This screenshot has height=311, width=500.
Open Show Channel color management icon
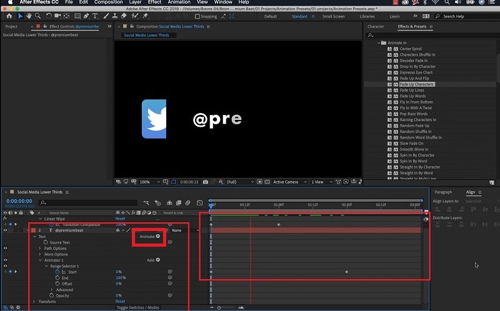pyautogui.click(x=221, y=182)
